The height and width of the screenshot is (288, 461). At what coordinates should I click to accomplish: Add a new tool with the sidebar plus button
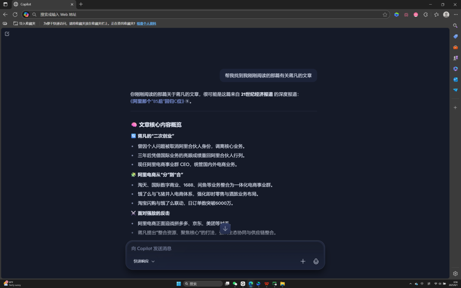coord(455,108)
